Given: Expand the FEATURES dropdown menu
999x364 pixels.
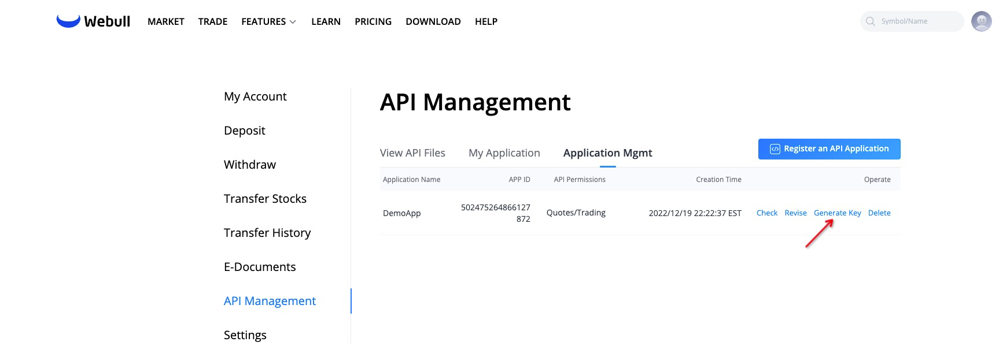Looking at the screenshot, I should 268,21.
